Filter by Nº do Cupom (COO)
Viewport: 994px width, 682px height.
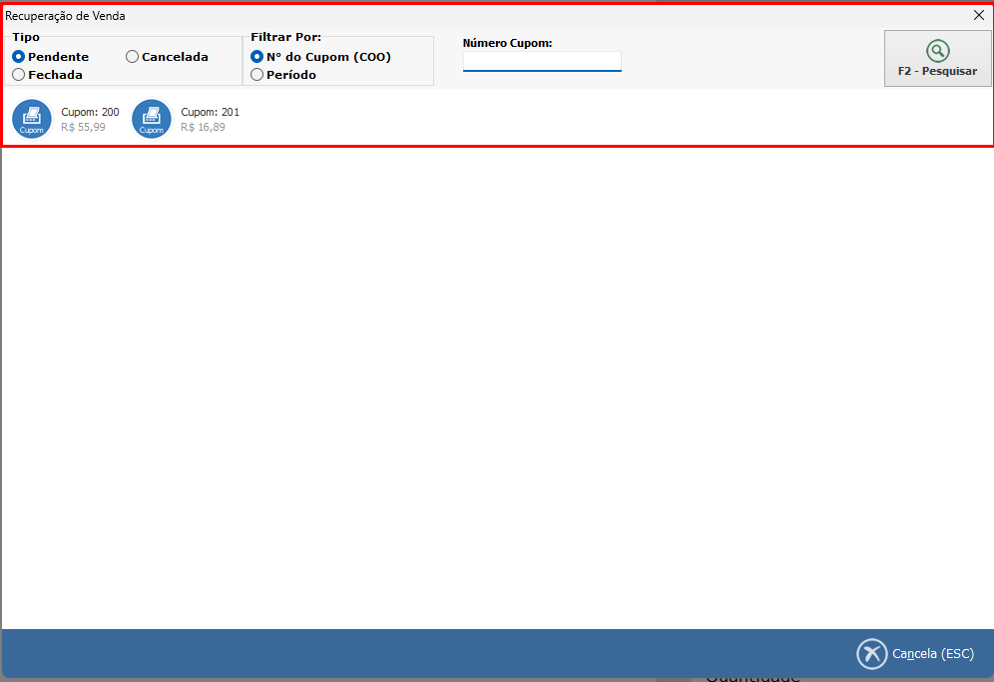point(257,57)
